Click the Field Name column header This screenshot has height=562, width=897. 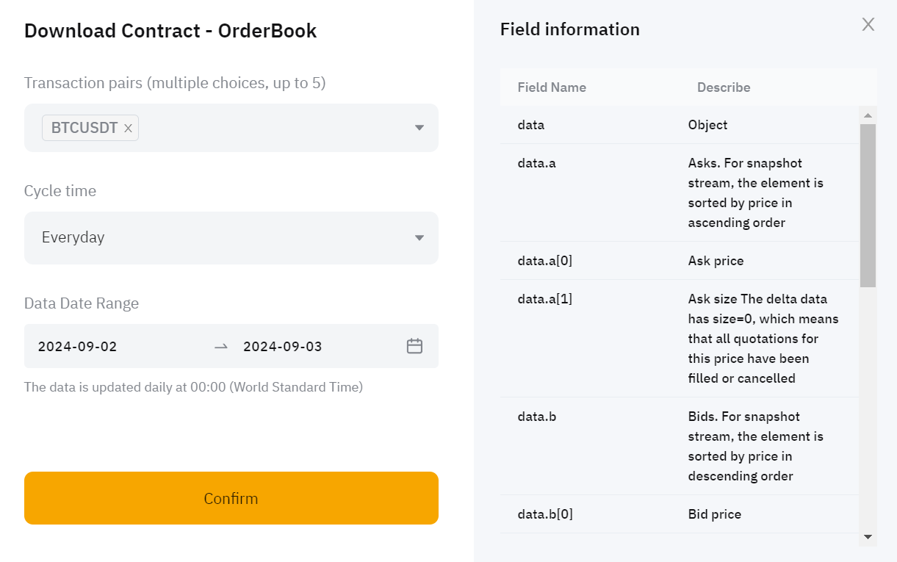tap(552, 87)
